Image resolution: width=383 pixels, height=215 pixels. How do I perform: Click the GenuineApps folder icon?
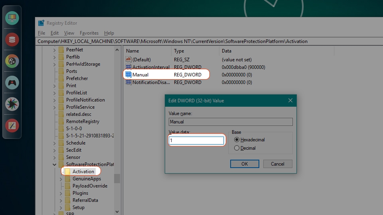click(68, 179)
